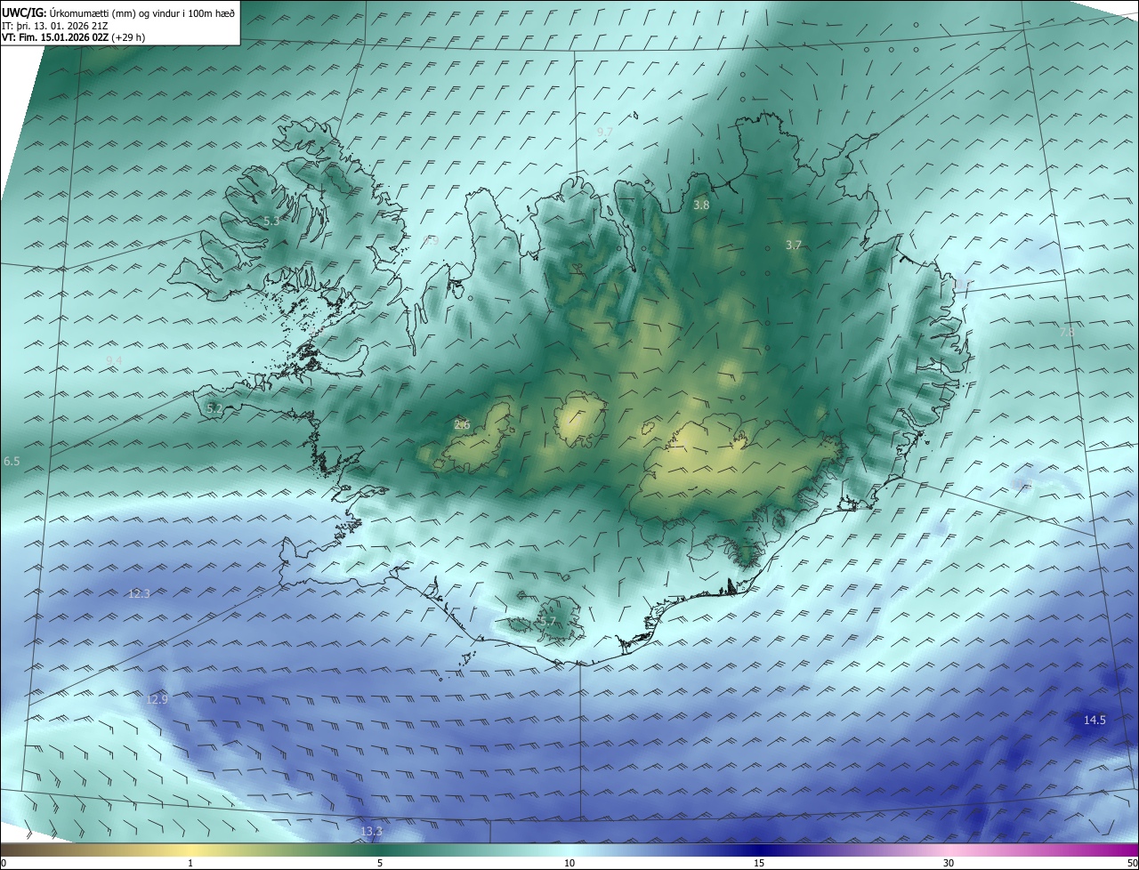Viewport: 1139px width, 870px height.
Task: Select the color scale tick label 50
Action: [x=1132, y=863]
